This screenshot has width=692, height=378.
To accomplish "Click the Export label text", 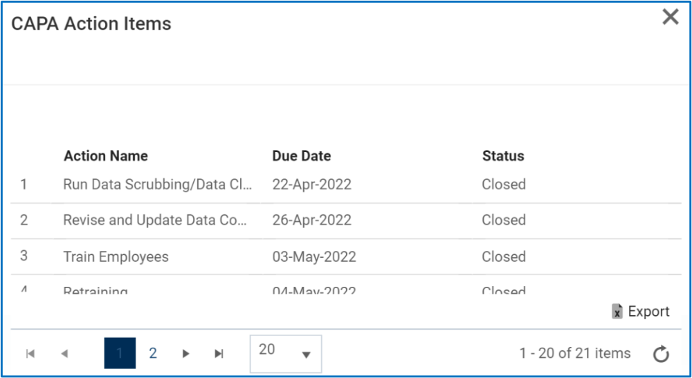I will click(648, 312).
